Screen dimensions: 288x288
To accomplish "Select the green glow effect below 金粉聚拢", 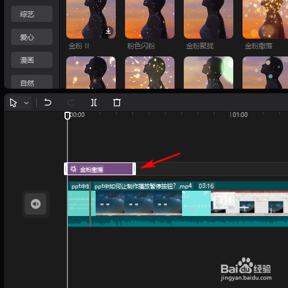I will point(209,73).
